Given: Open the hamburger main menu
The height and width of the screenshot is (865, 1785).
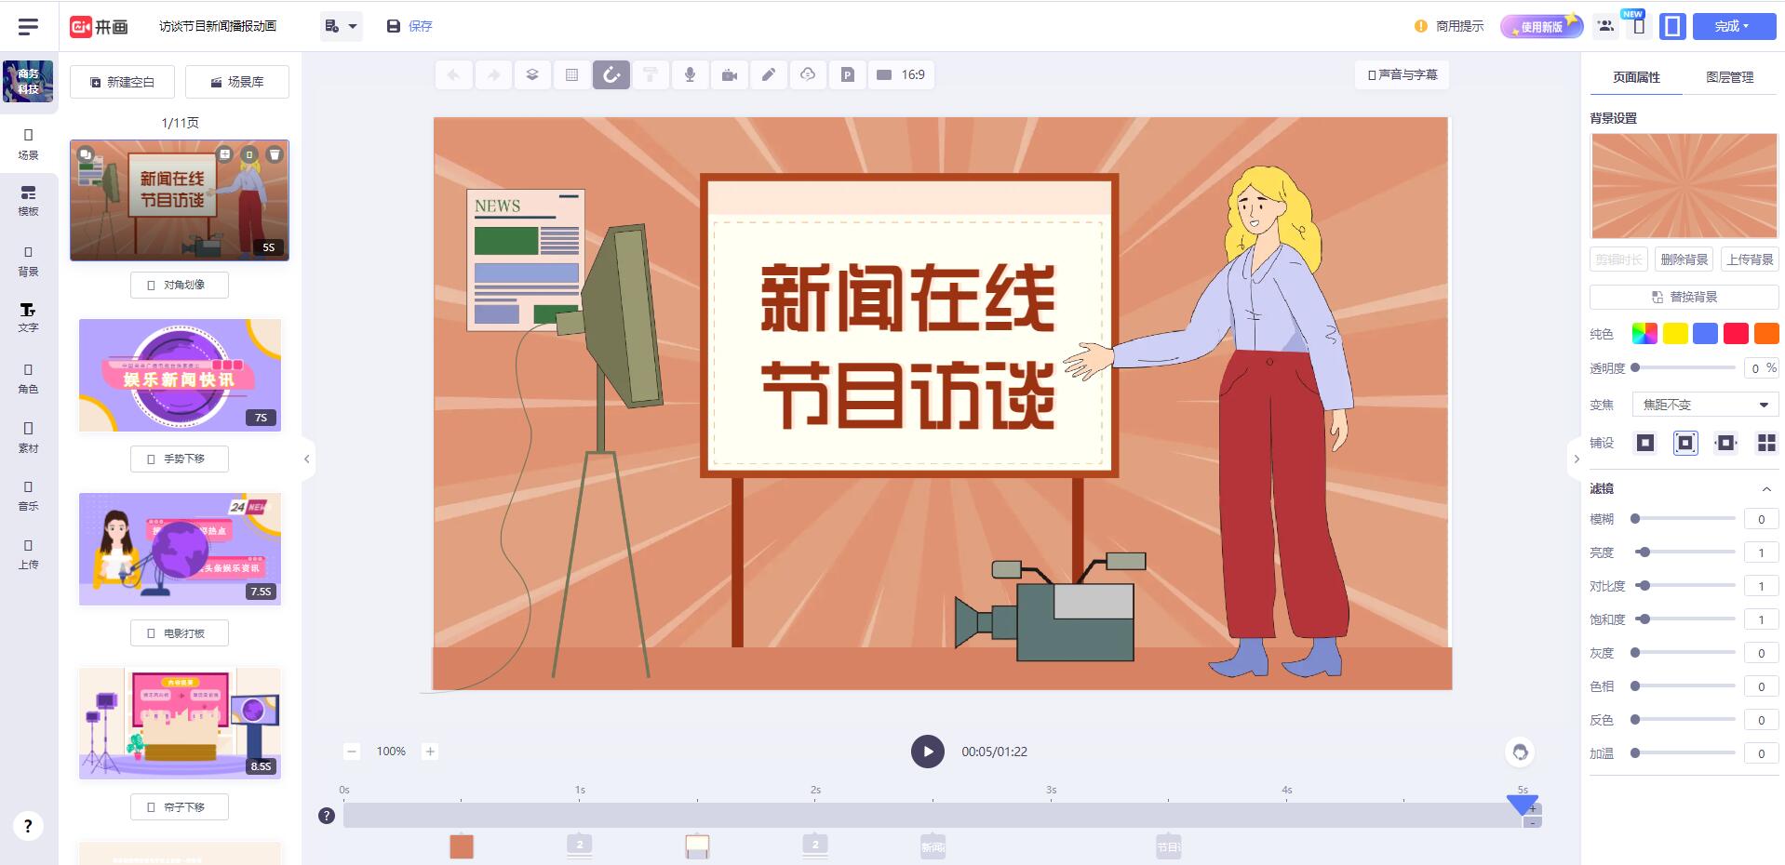Looking at the screenshot, I should [x=28, y=26].
